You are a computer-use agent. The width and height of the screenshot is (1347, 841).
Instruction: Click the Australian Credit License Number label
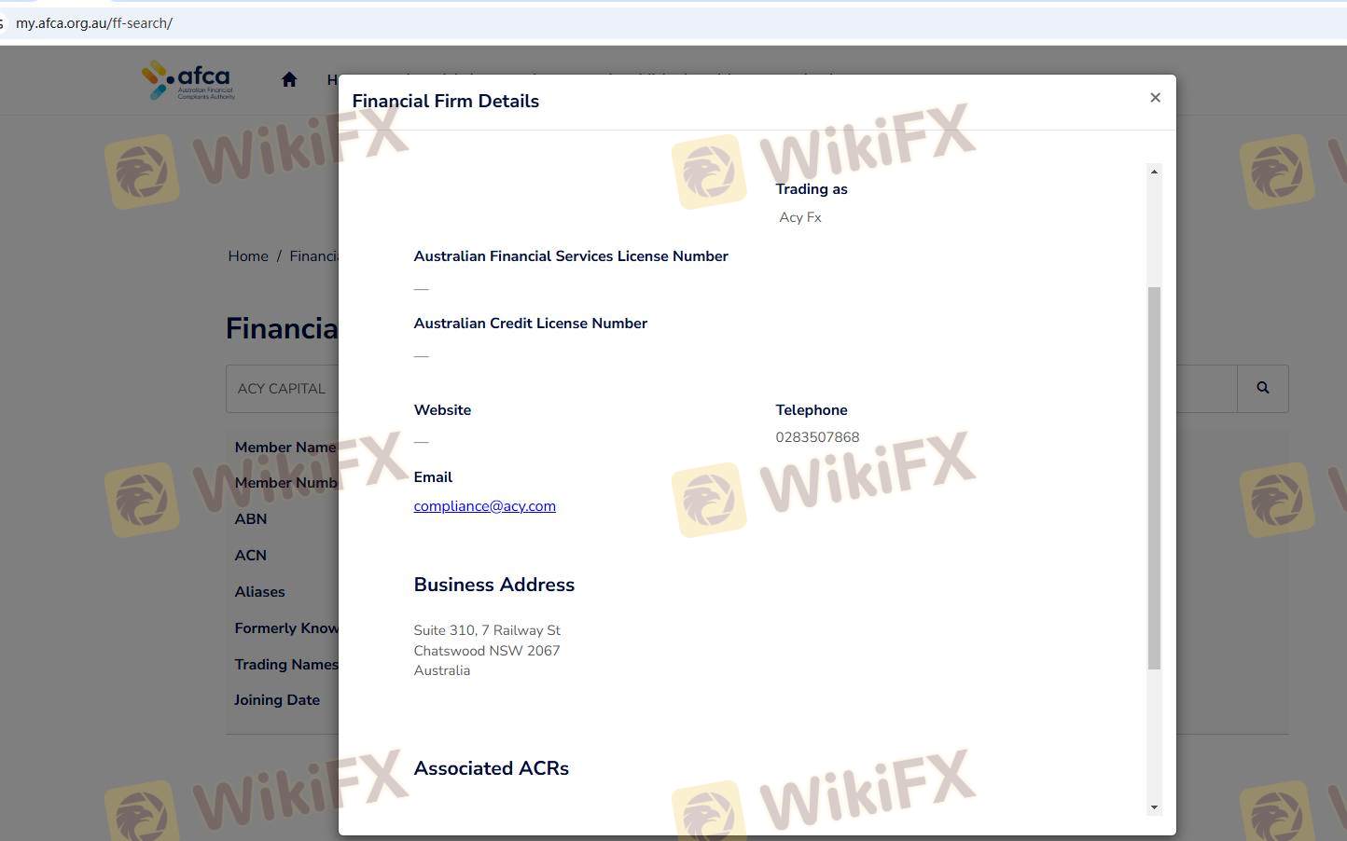coord(530,324)
